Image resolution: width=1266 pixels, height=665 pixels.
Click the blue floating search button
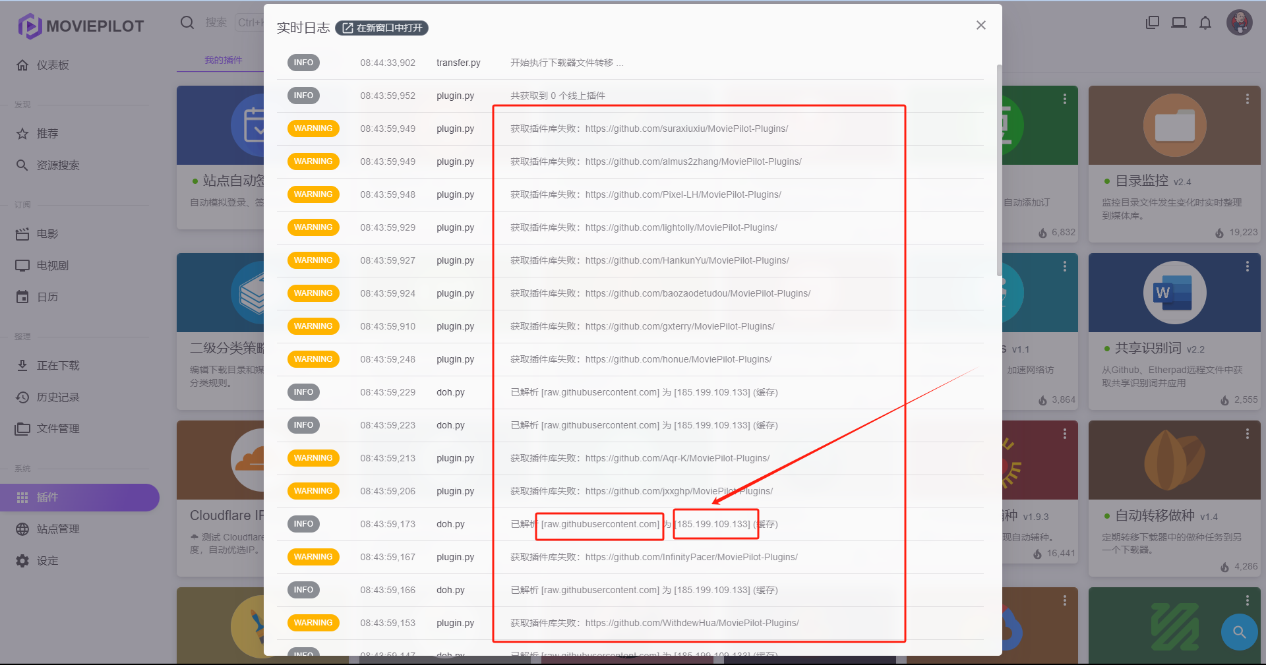point(1239,632)
